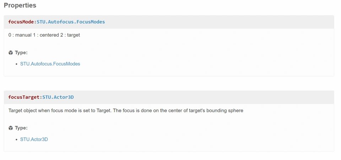The height and width of the screenshot is (160, 341).
Task: Click the focusMode property name
Action: pos(21,22)
